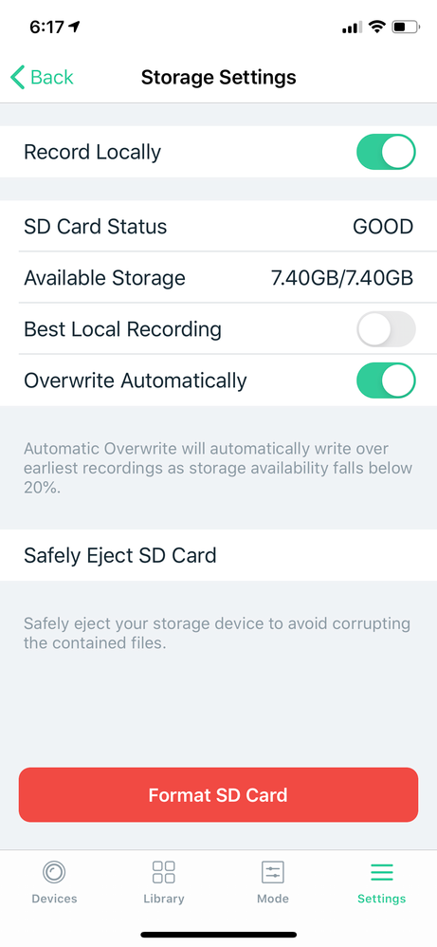Enable Best Local Recording toggle
This screenshot has width=437, height=947.
(387, 329)
